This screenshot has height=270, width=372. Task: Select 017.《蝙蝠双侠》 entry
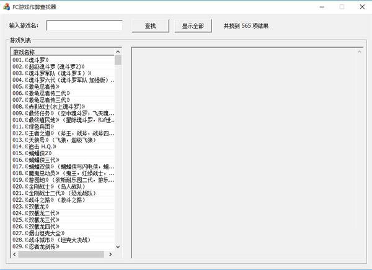point(63,166)
